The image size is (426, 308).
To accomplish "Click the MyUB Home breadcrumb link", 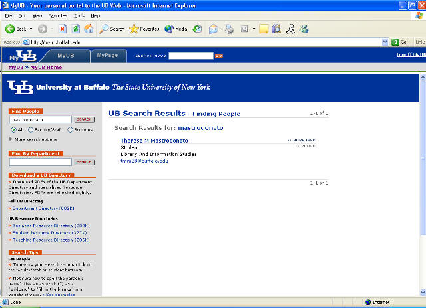I will (46, 68).
